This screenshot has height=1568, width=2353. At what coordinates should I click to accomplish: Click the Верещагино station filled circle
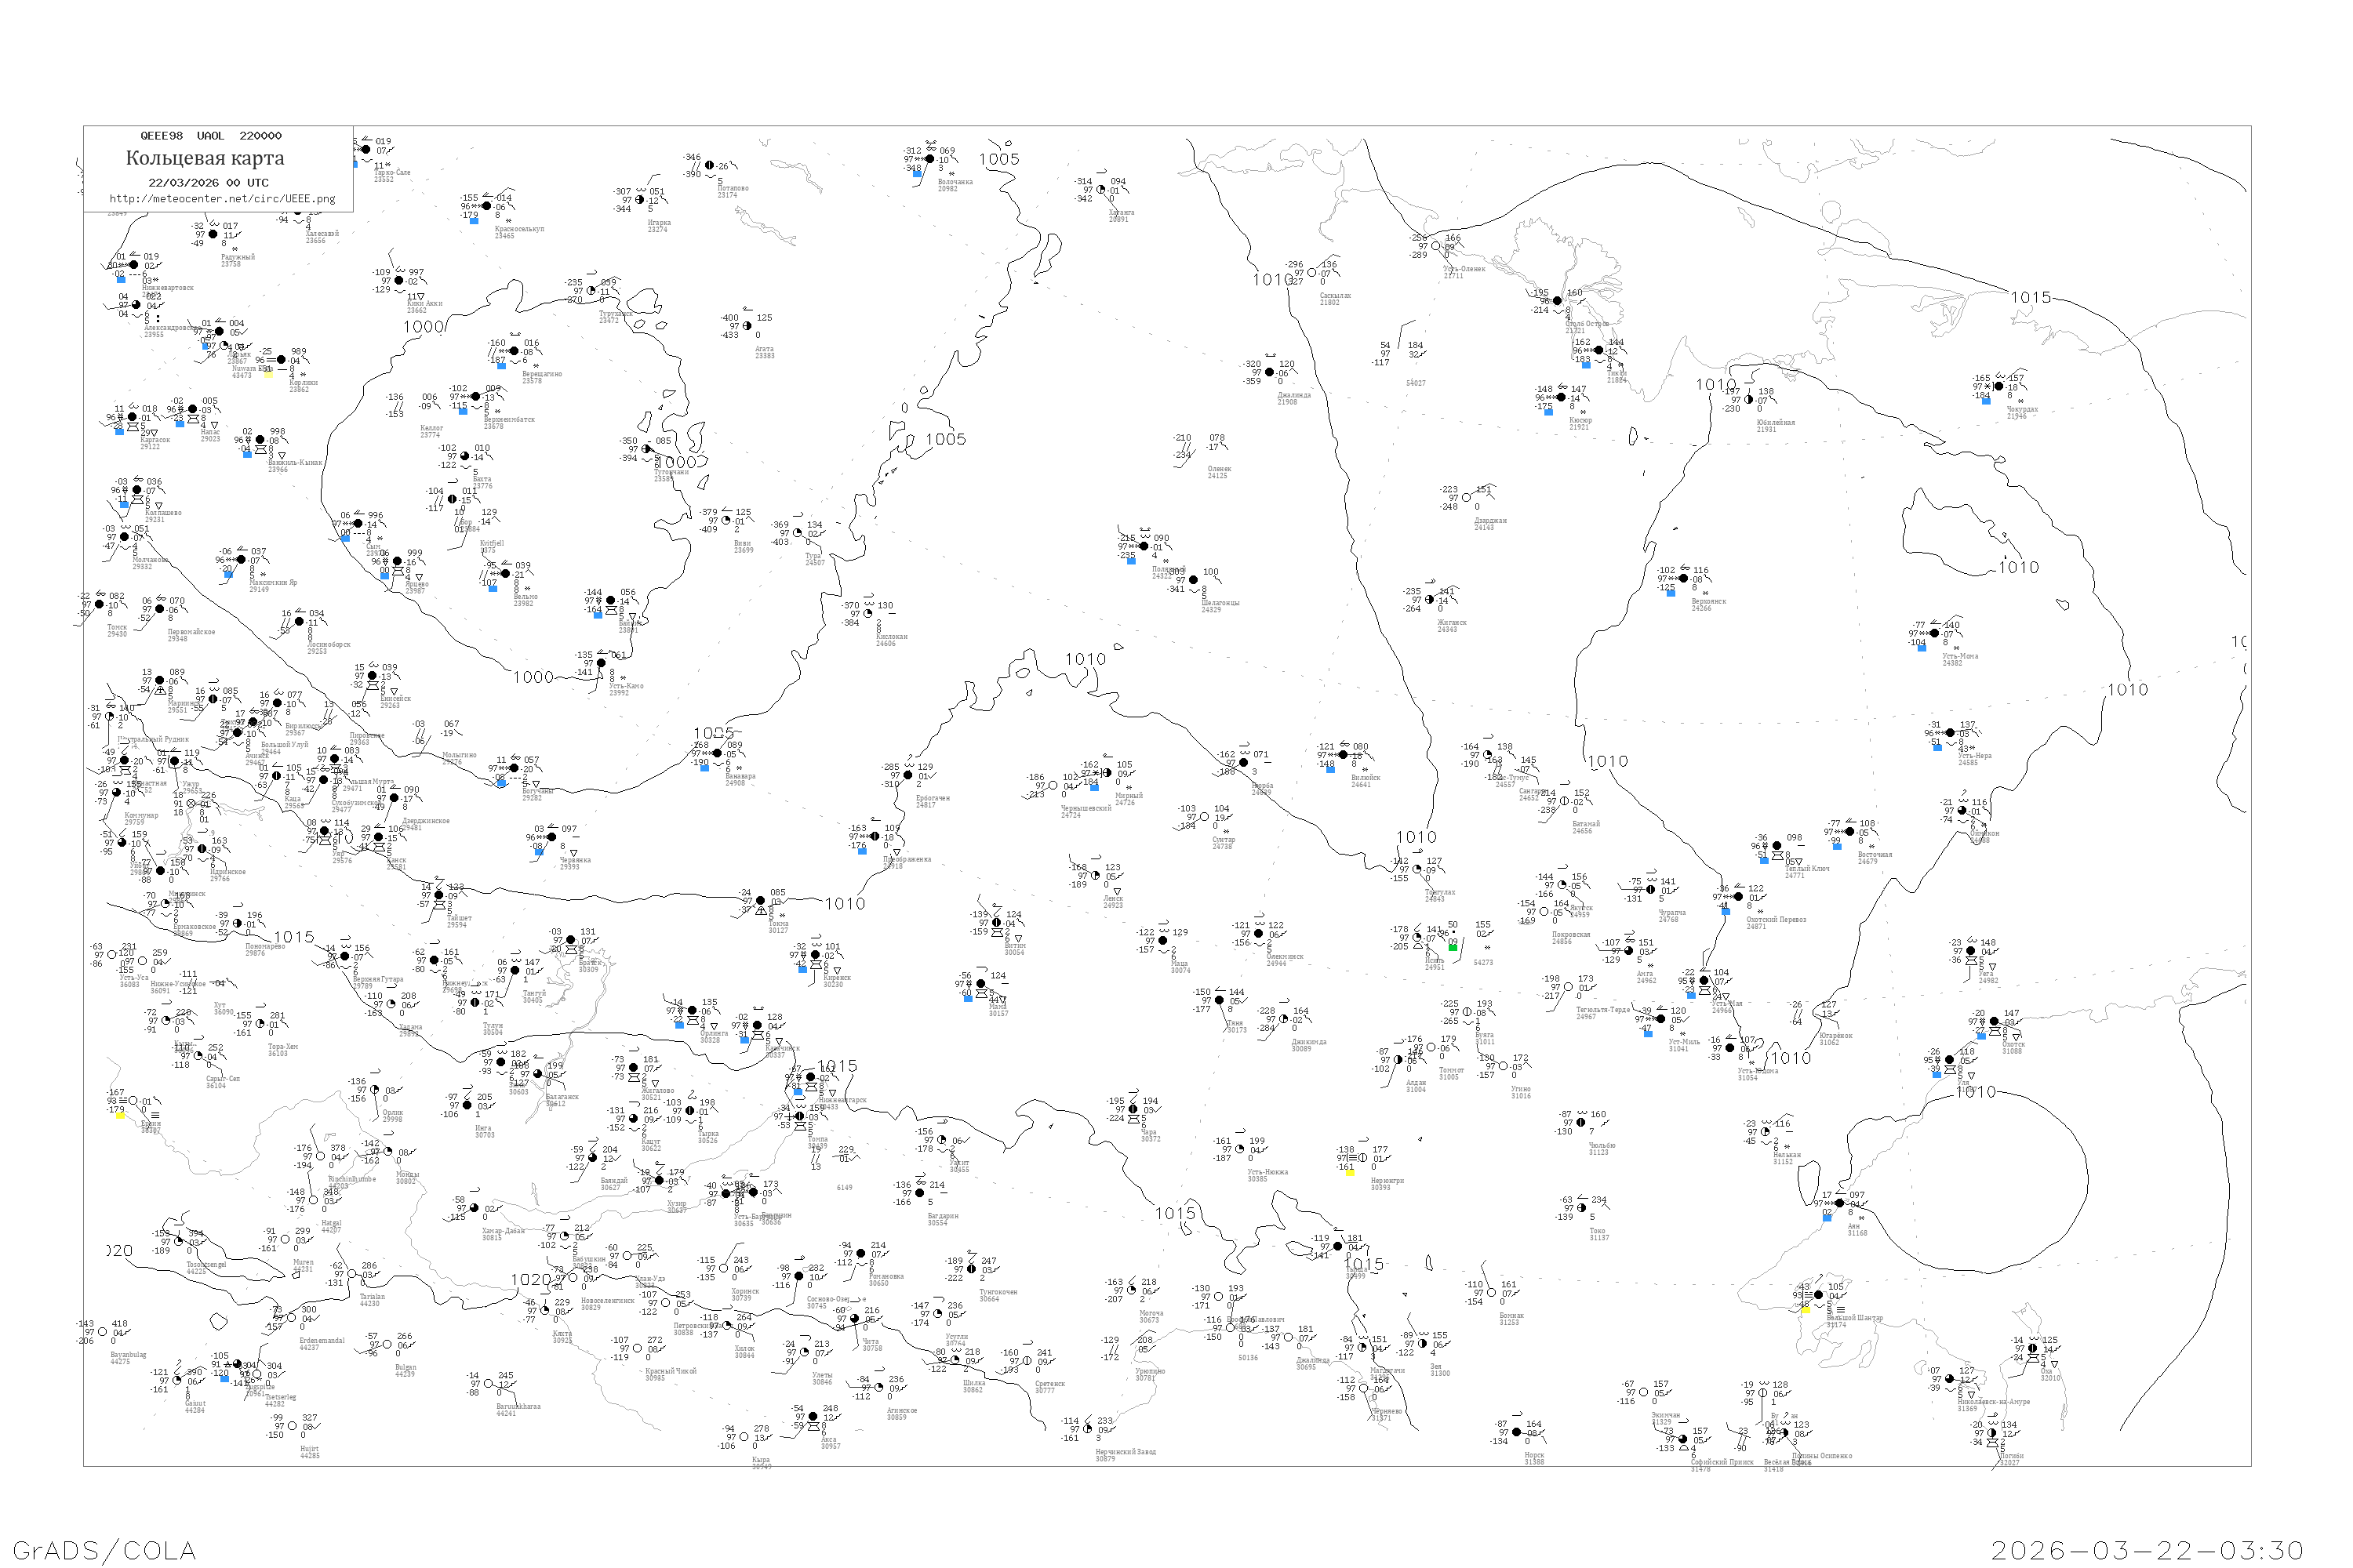click(x=515, y=351)
